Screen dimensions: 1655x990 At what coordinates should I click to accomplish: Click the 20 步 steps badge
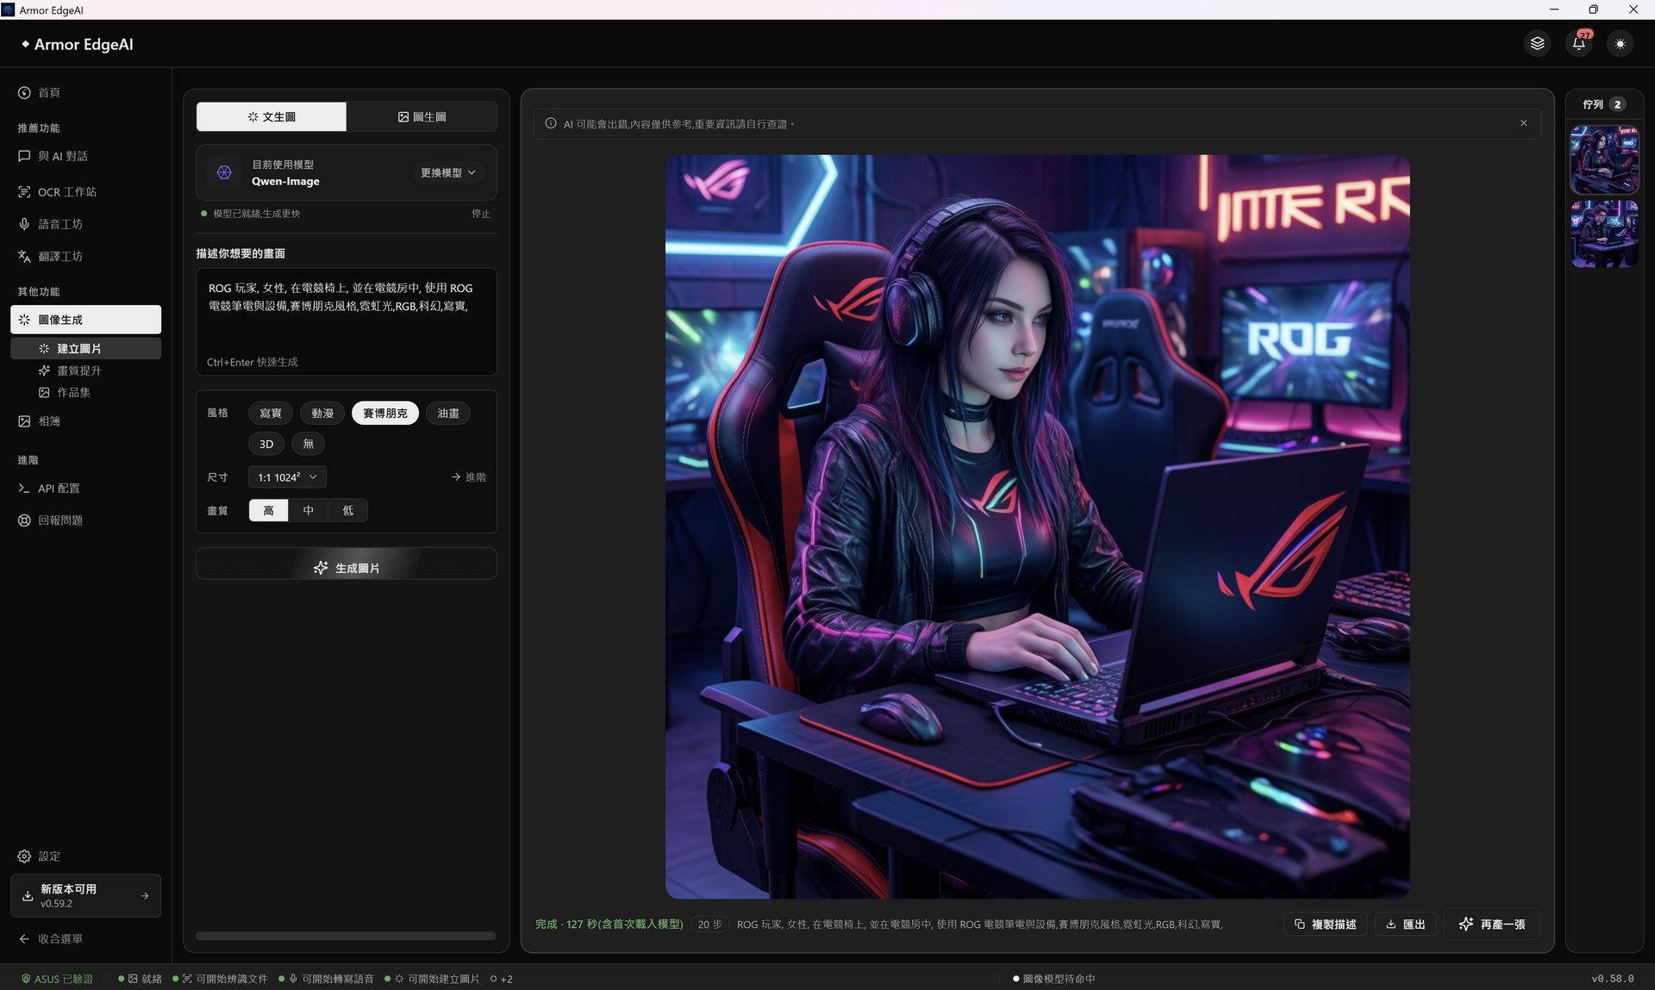(710, 925)
